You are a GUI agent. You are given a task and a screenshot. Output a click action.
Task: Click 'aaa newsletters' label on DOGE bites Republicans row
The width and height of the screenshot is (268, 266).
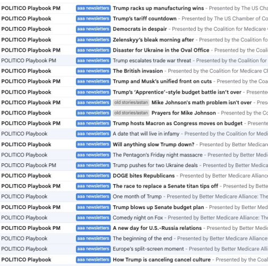coord(93,176)
